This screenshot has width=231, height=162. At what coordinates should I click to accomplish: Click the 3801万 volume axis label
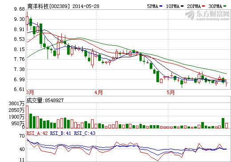16,103
